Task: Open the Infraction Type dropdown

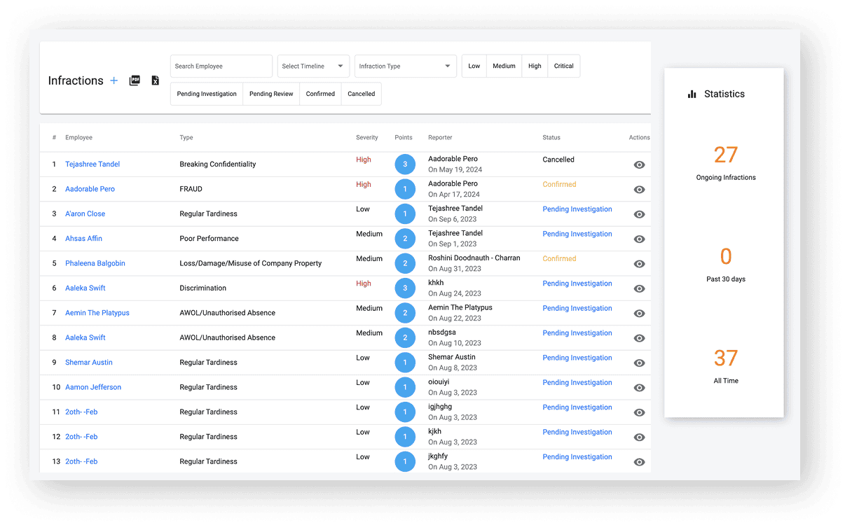Action: pyautogui.click(x=406, y=66)
